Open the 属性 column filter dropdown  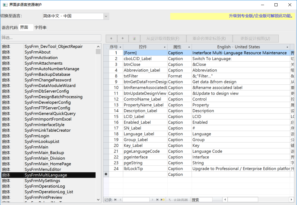[x=189, y=47]
